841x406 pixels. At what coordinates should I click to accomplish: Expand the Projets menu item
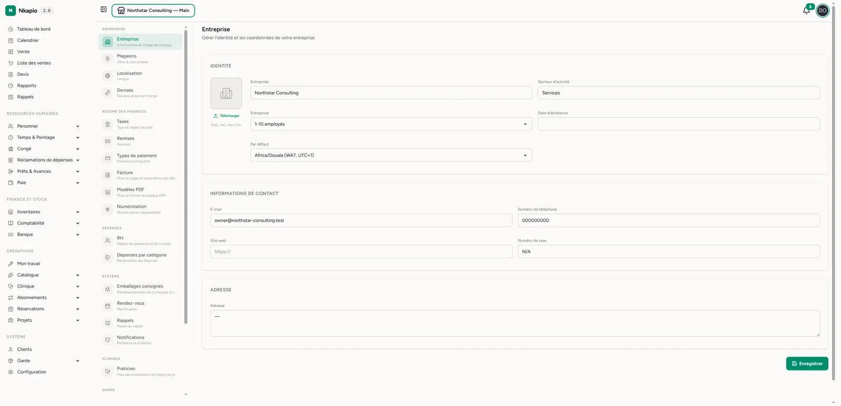pos(44,320)
